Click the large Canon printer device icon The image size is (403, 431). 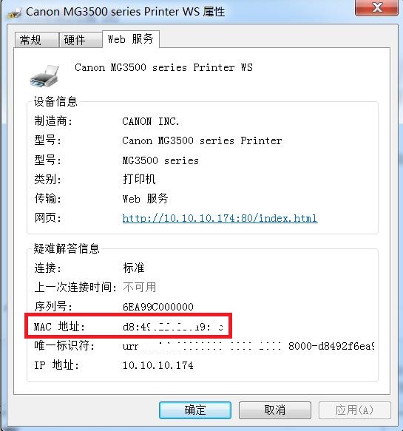(44, 76)
